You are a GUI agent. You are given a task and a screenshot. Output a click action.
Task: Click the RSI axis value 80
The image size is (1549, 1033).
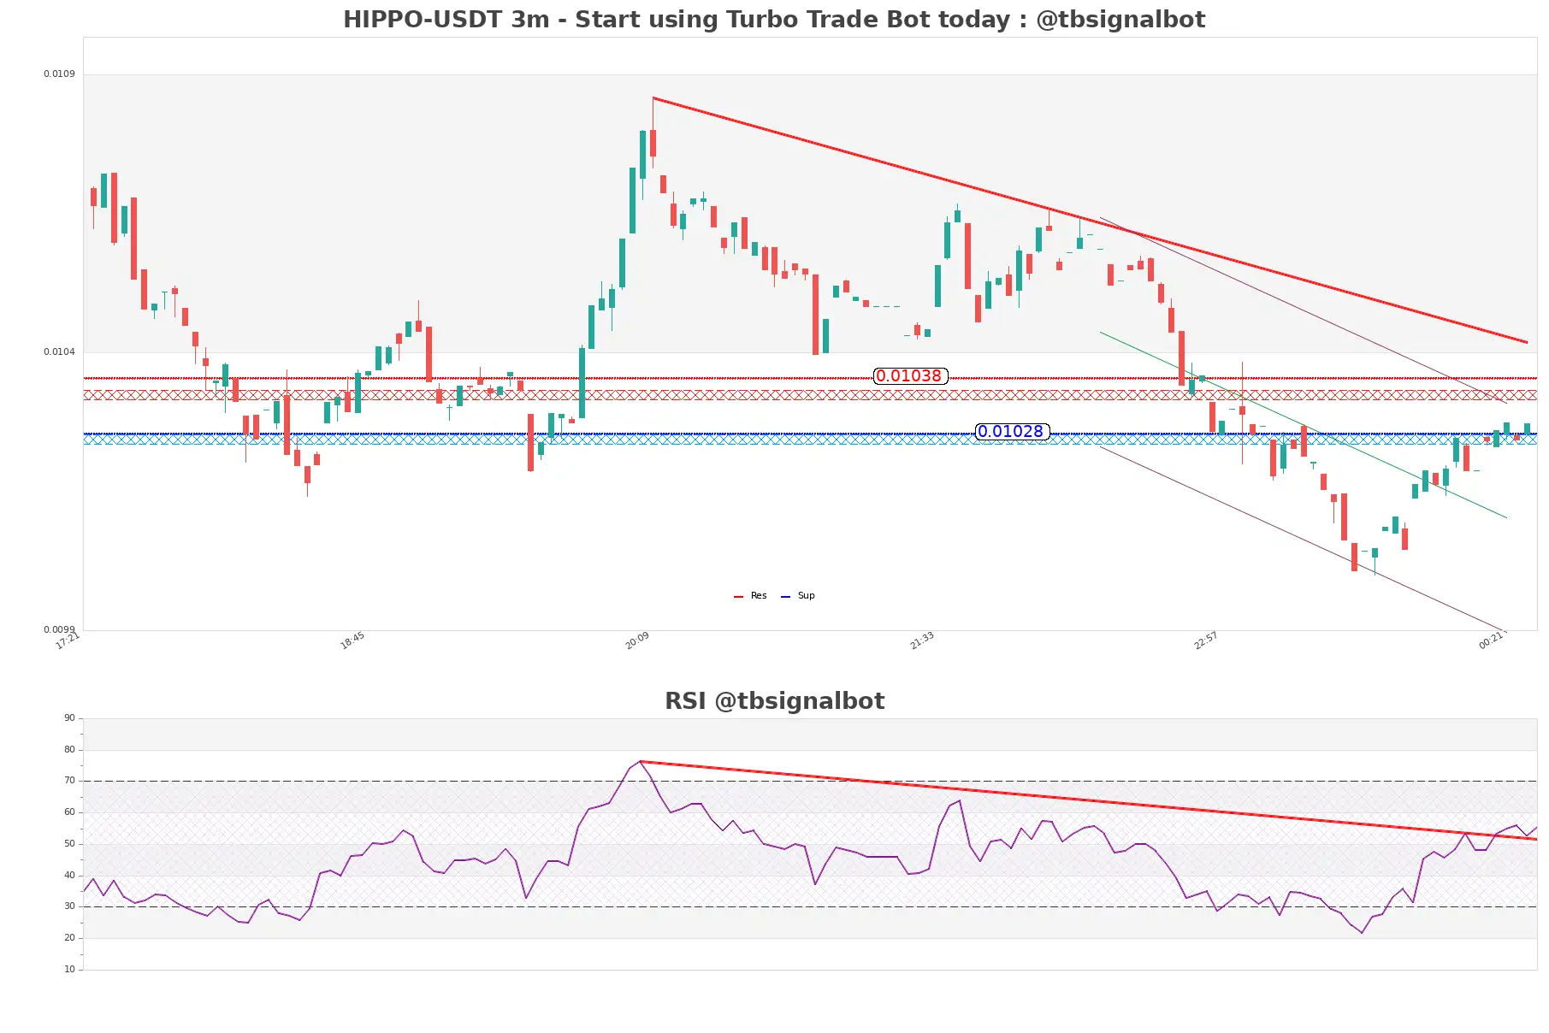click(x=69, y=750)
